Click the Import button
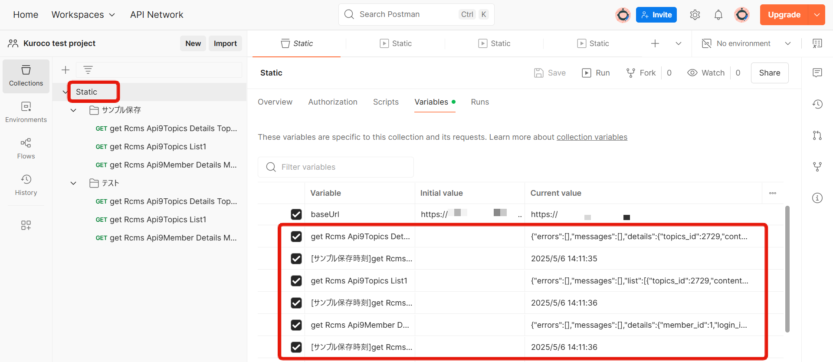The width and height of the screenshot is (833, 362). point(225,43)
